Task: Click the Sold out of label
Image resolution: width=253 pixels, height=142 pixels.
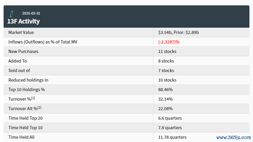Action: tap(19, 70)
